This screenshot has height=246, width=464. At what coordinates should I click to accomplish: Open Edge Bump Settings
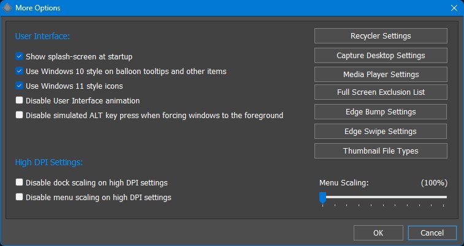381,111
